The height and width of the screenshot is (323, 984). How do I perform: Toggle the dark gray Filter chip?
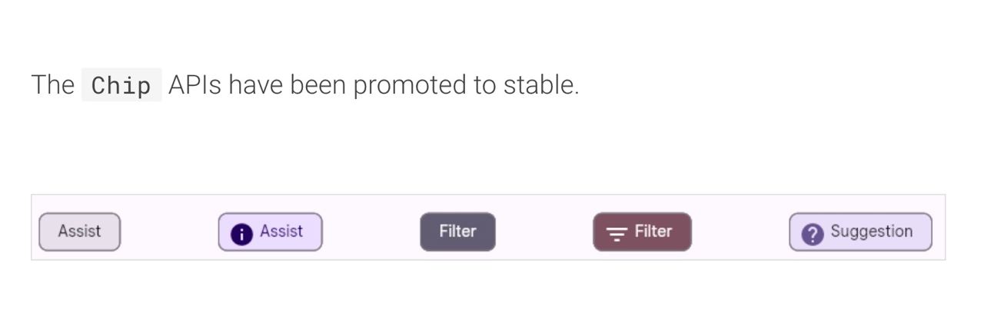(x=457, y=232)
